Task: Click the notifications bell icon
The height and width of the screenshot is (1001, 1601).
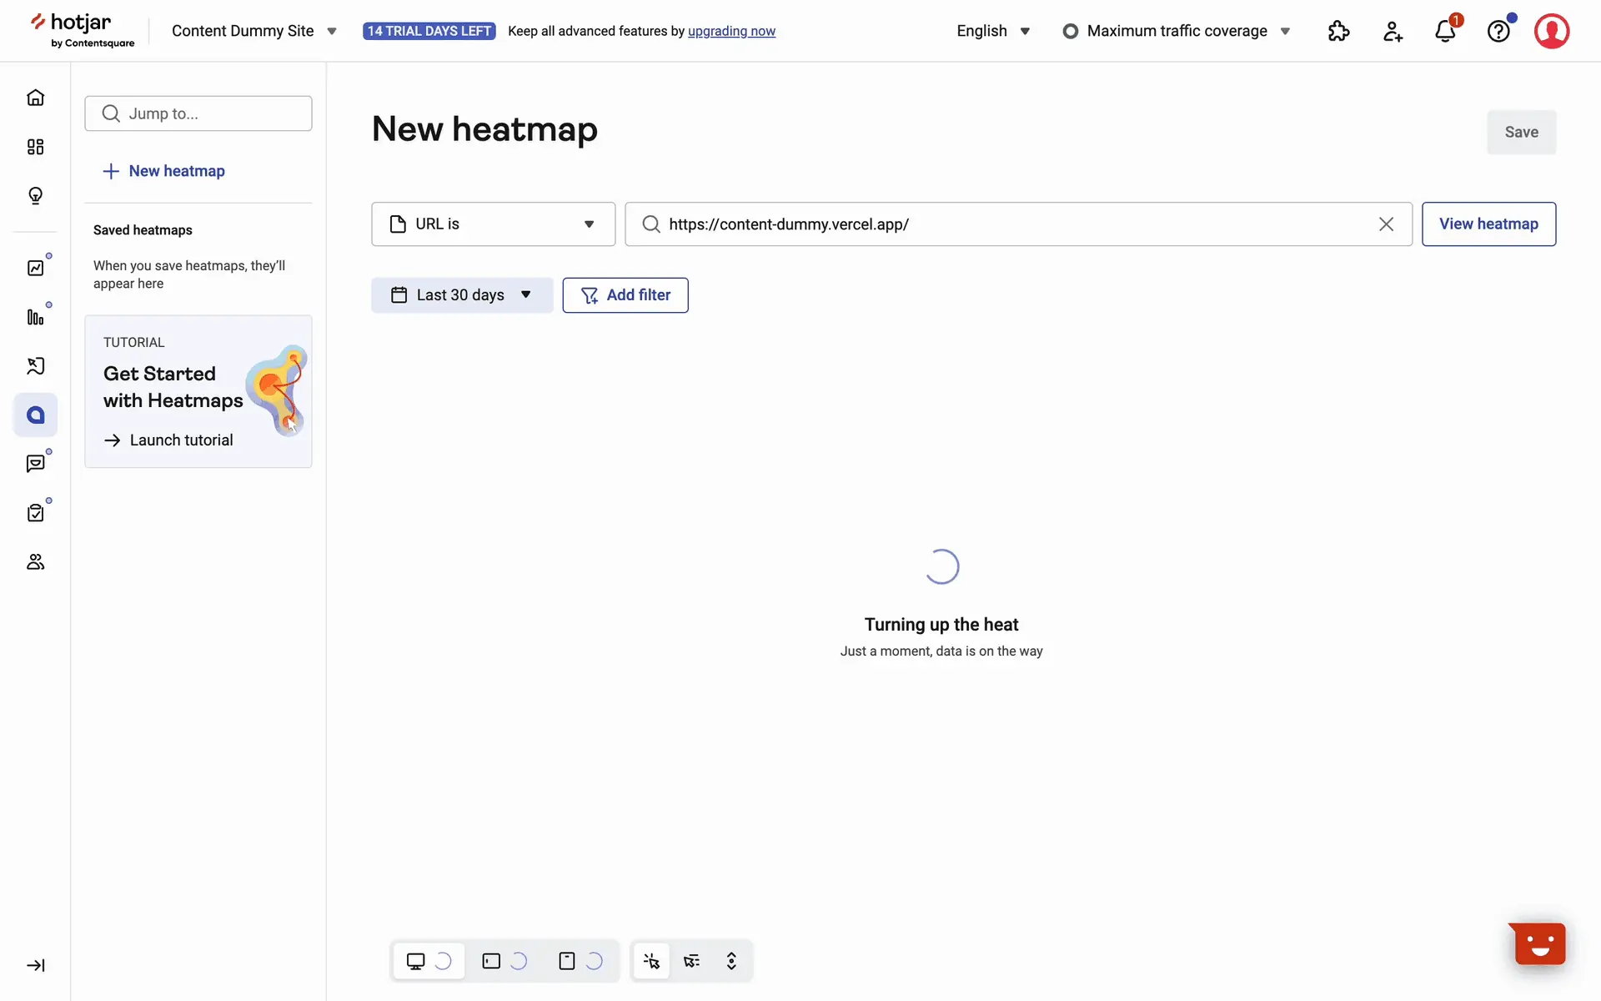Action: point(1445,32)
